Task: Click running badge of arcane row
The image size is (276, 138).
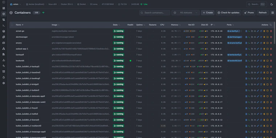Action: 118,43
